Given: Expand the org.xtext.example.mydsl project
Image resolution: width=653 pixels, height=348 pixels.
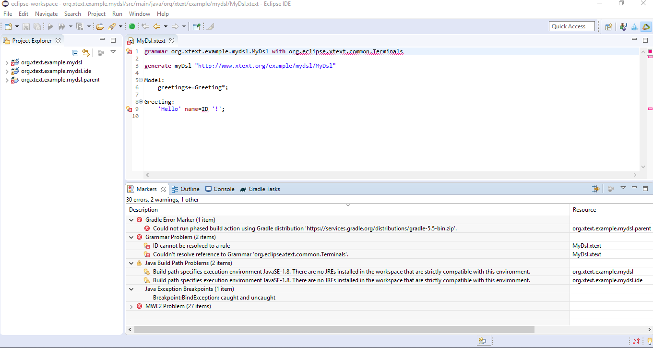Looking at the screenshot, I should [x=6, y=63].
